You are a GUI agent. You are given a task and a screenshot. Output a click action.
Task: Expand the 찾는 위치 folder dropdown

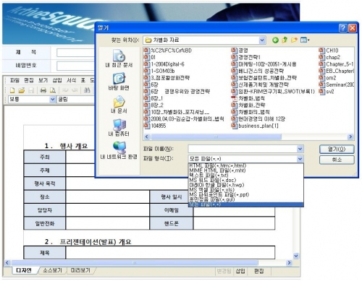[262, 40]
